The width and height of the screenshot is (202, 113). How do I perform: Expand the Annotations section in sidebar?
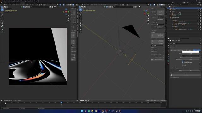[155, 50]
